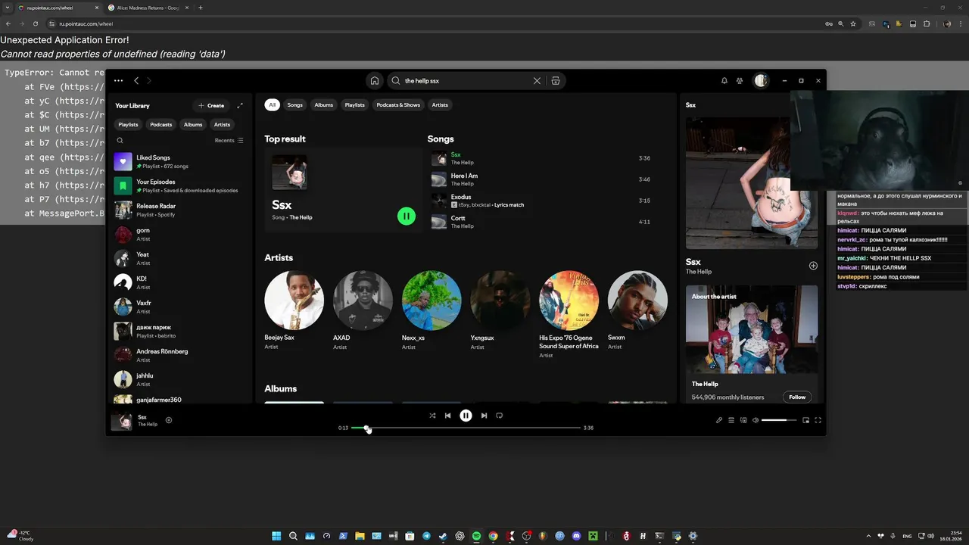Open Spotify Home
Screen dimensions: 969x545
374,80
